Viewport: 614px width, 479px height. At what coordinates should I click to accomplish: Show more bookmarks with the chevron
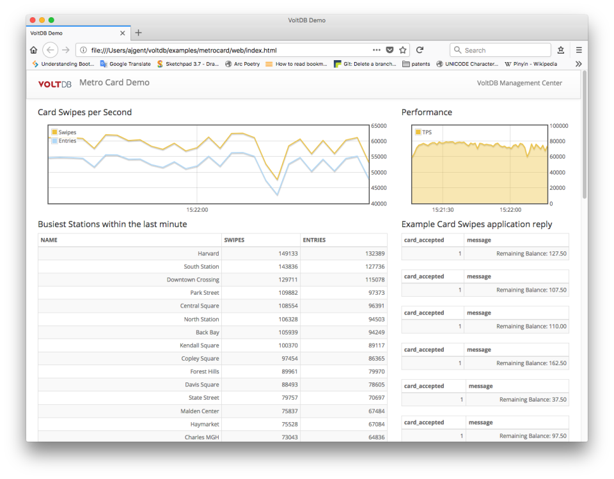click(578, 64)
